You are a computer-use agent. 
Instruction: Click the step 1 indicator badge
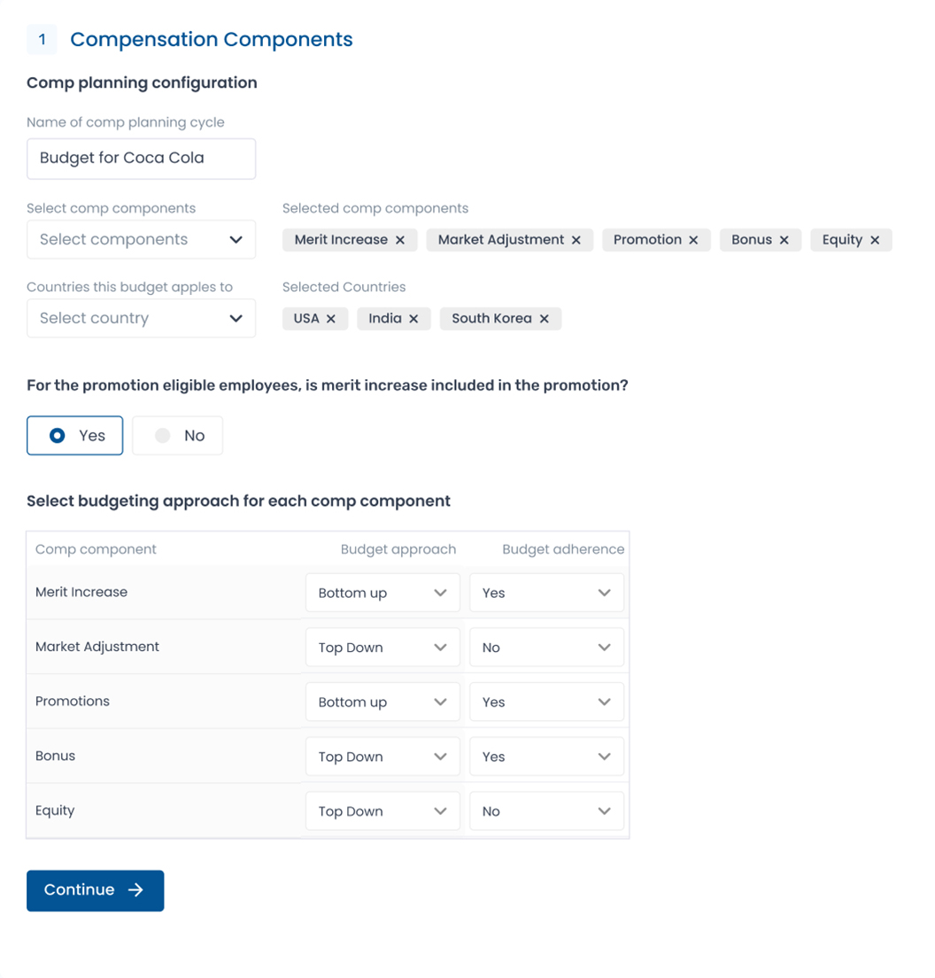click(x=41, y=39)
